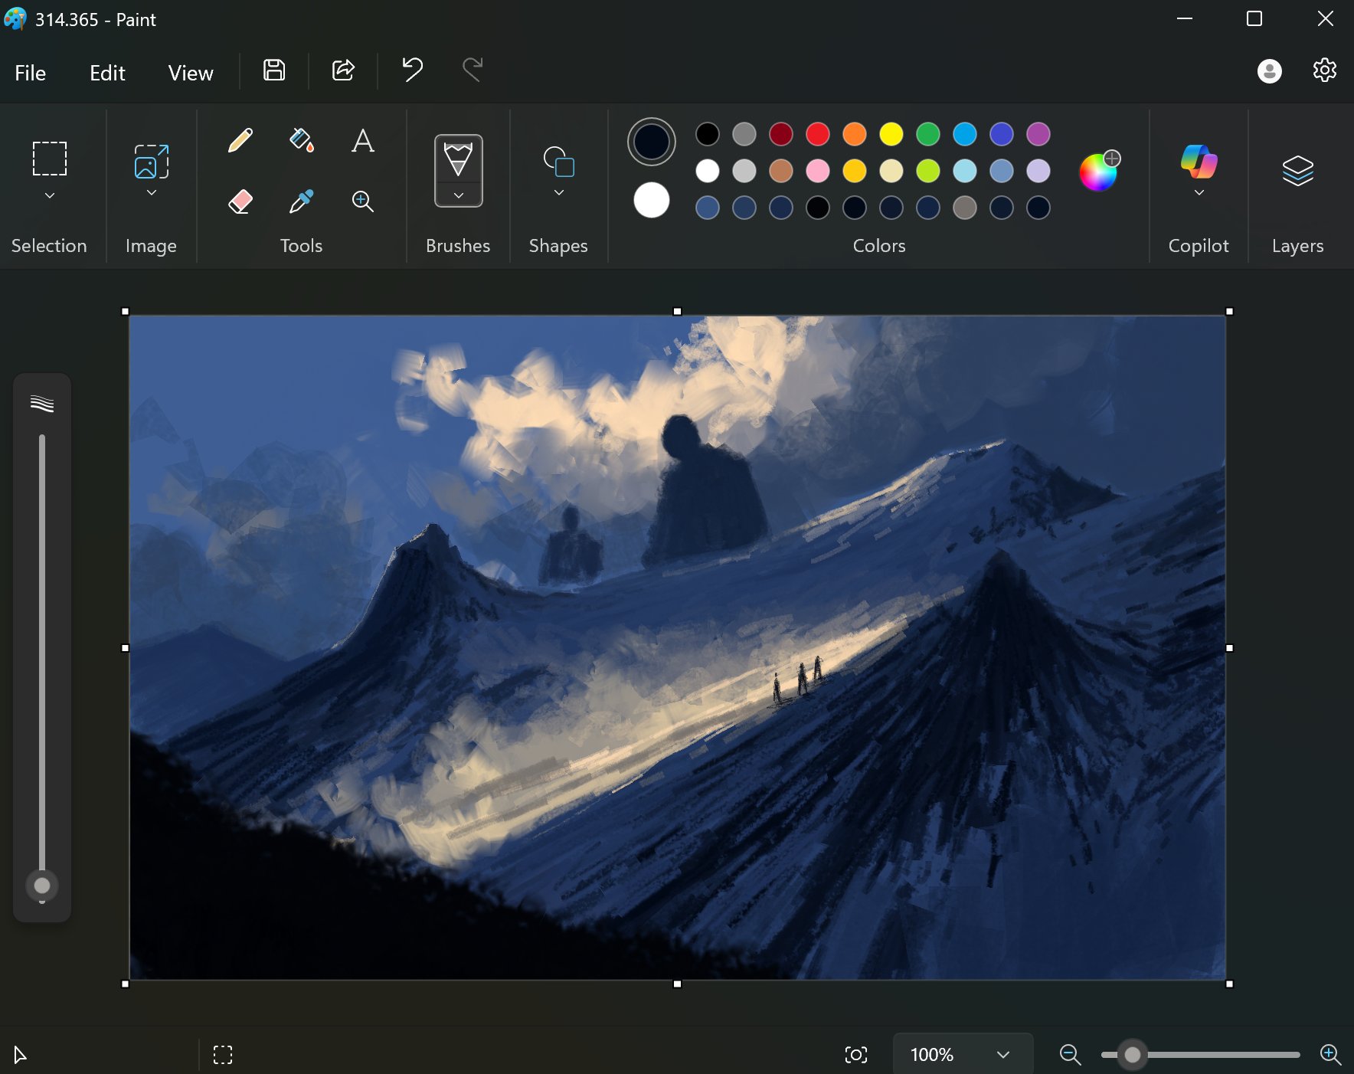Click the selection size icon in status bar
1354x1074 pixels.
coord(223,1055)
